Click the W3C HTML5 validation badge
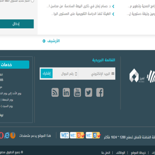Image resolution: width=155 pixels, height=155 pixels. point(77,135)
